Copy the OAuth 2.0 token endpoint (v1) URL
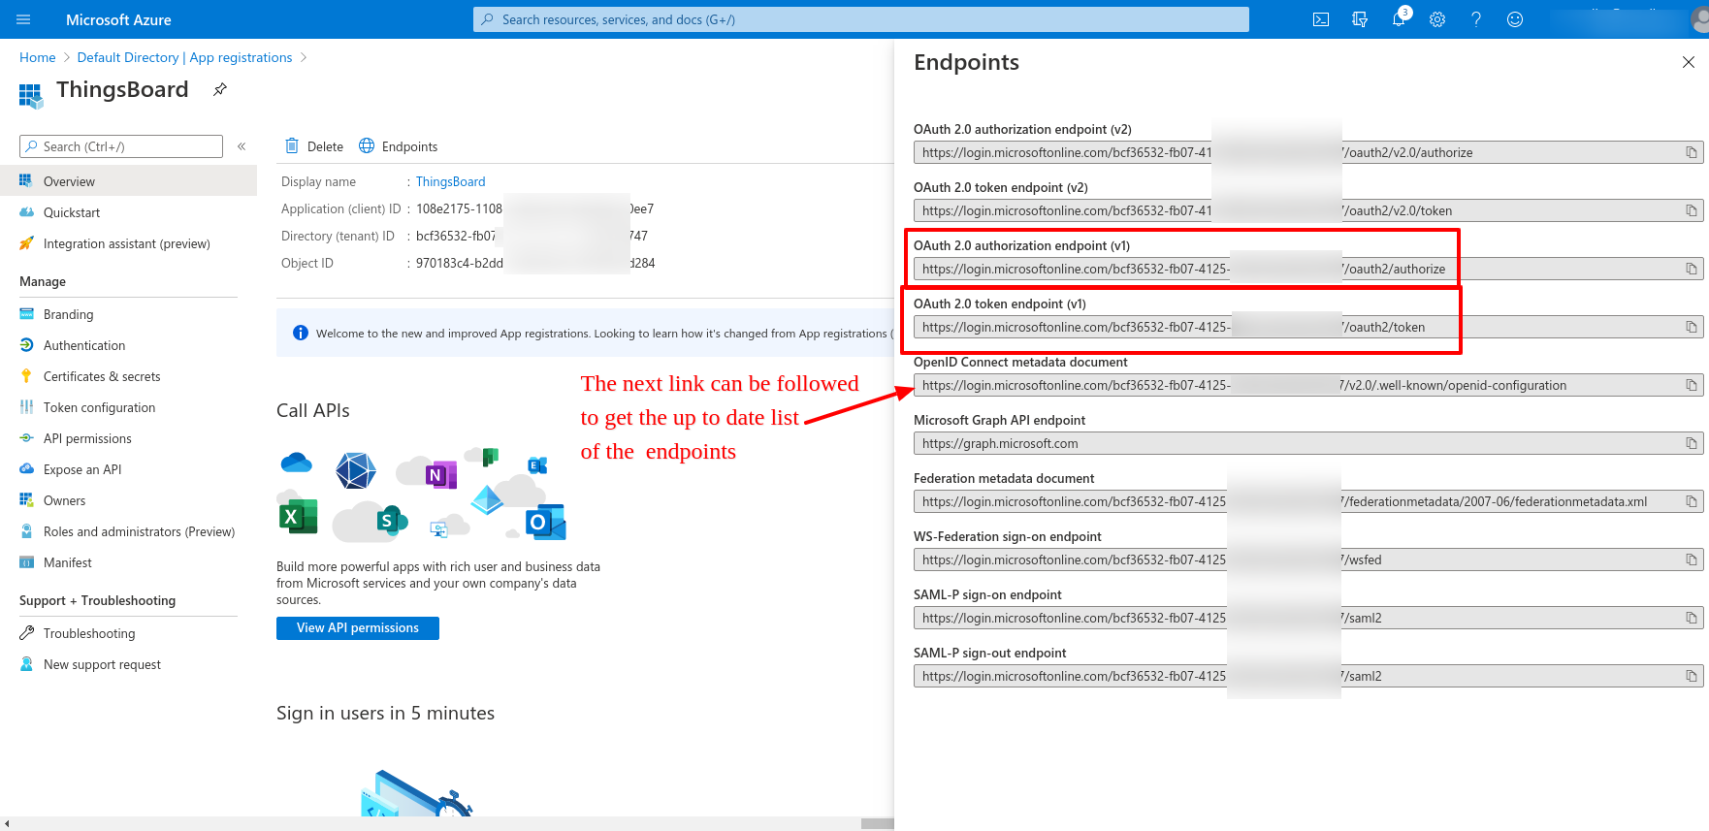Viewport: 1709px width, 831px height. (x=1691, y=327)
